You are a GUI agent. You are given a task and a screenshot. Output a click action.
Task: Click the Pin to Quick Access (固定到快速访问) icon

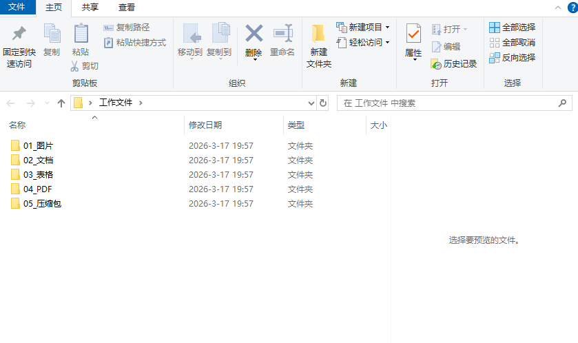(19, 34)
